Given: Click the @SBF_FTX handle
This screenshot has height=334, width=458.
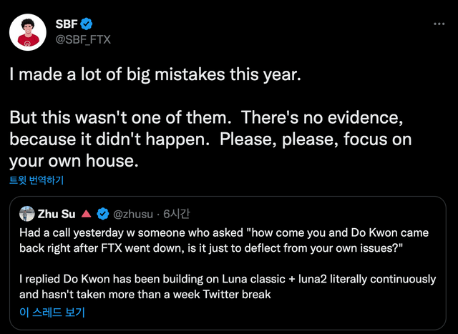Looking at the screenshot, I should pyautogui.click(x=83, y=39).
